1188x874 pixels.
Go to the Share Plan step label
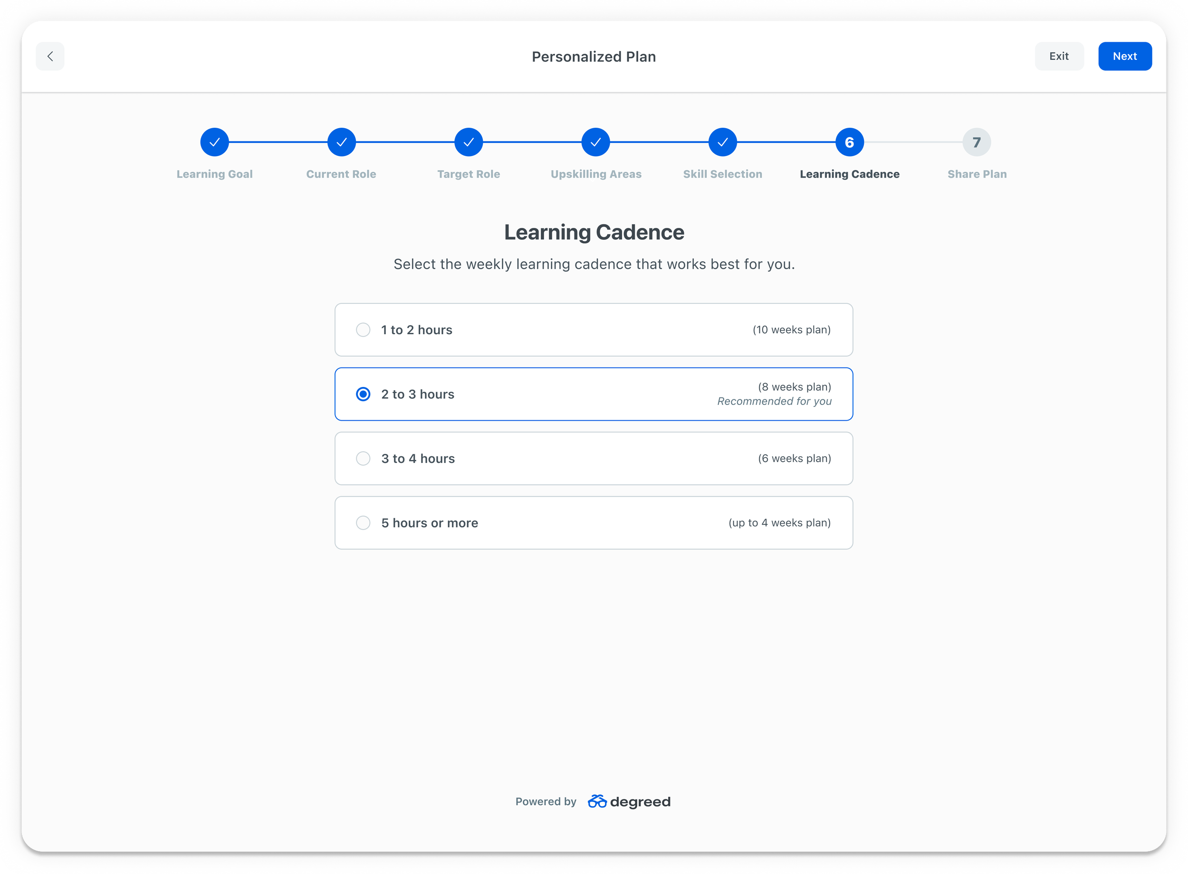(x=977, y=174)
